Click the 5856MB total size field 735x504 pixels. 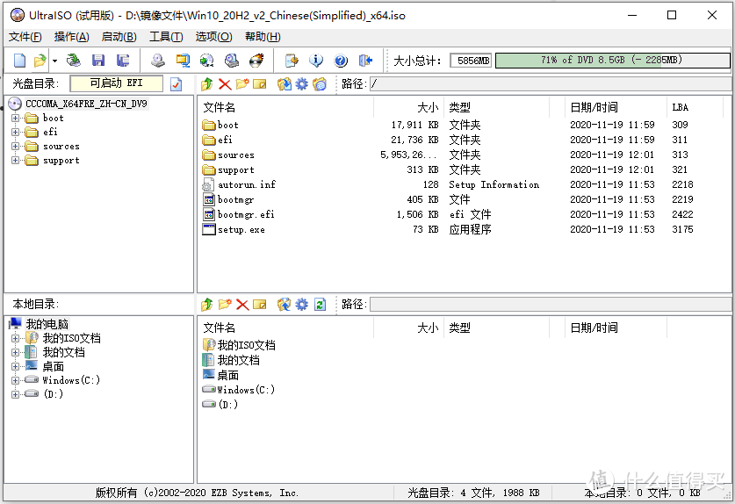coord(471,61)
